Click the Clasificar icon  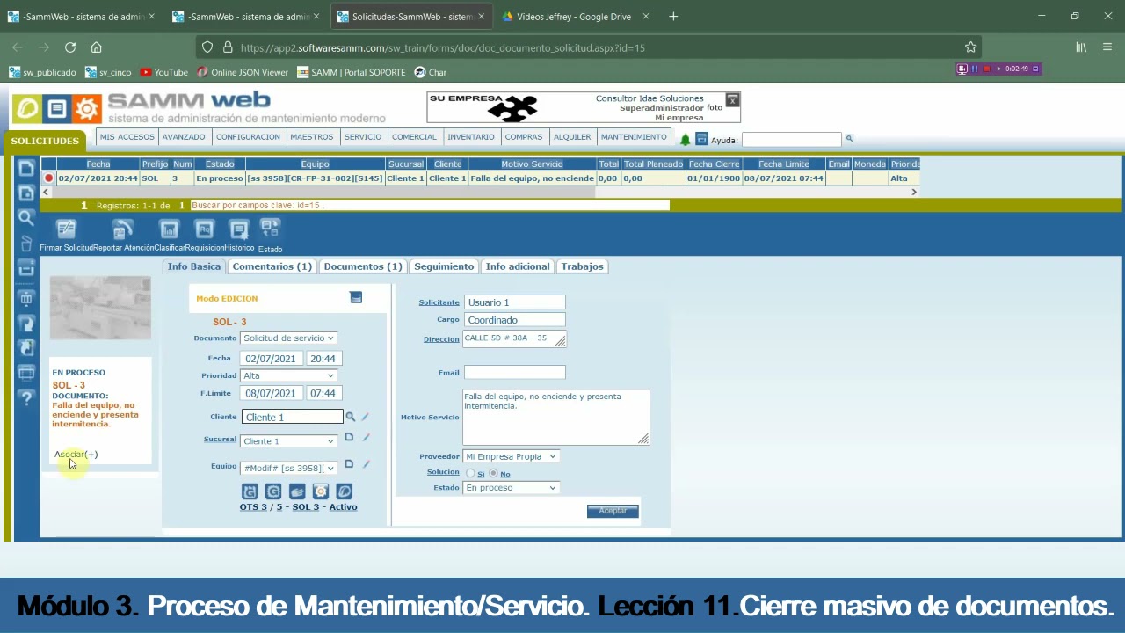[x=169, y=229]
